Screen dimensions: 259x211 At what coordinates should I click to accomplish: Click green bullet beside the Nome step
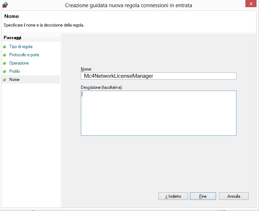4,80
